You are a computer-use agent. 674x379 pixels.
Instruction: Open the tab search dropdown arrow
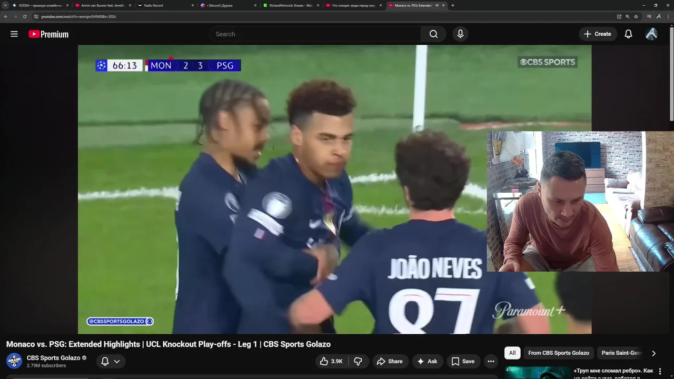coord(6,5)
